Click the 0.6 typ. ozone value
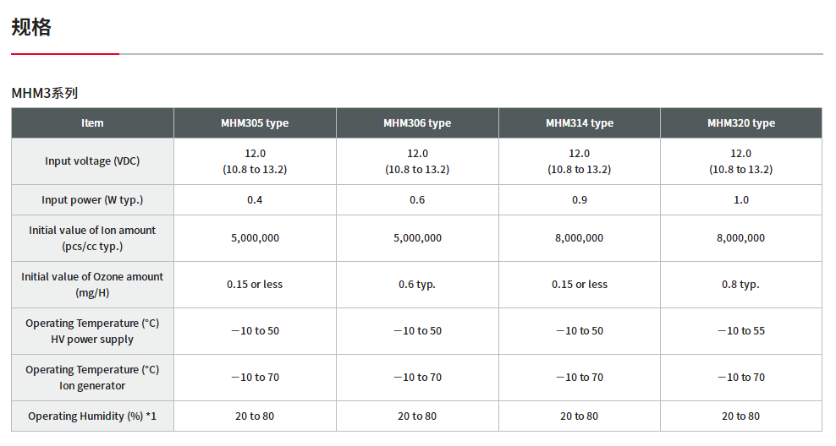 pyautogui.click(x=417, y=284)
